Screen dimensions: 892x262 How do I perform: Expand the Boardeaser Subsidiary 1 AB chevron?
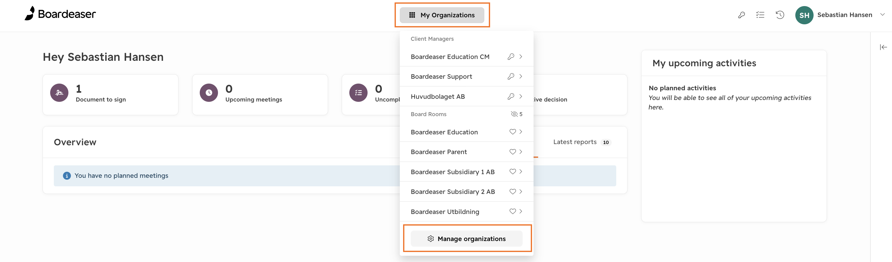coord(520,171)
